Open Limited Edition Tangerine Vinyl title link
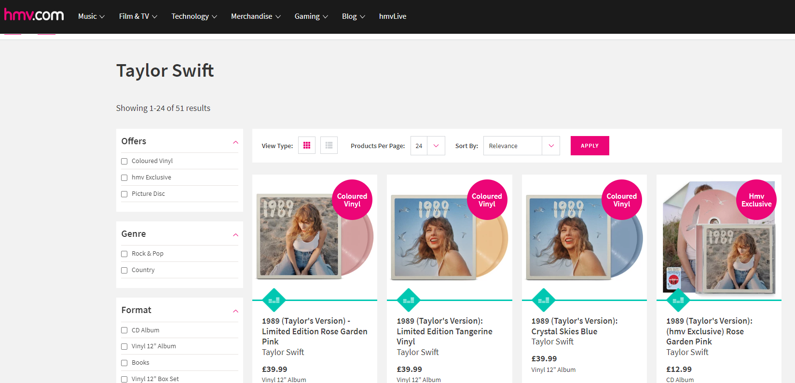795x383 pixels. tap(445, 331)
